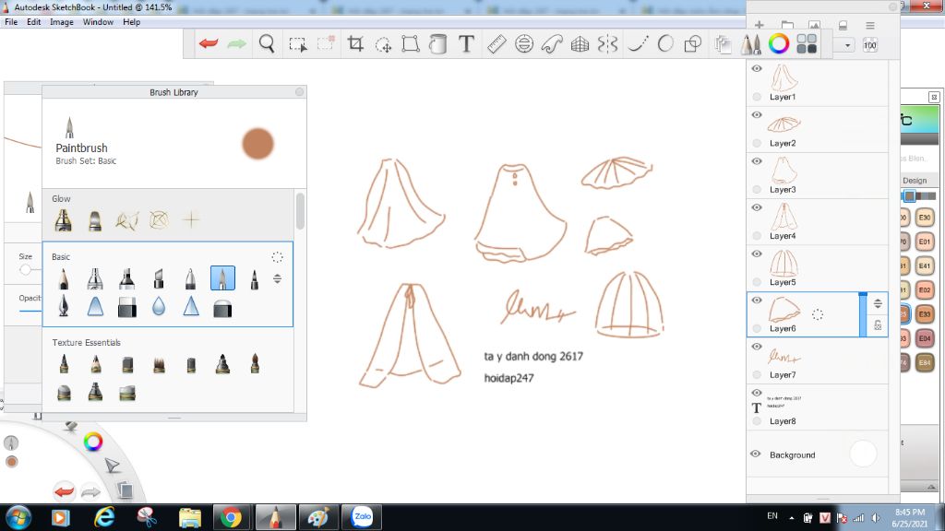
Task: Toggle Background layer visibility
Action: [x=756, y=454]
